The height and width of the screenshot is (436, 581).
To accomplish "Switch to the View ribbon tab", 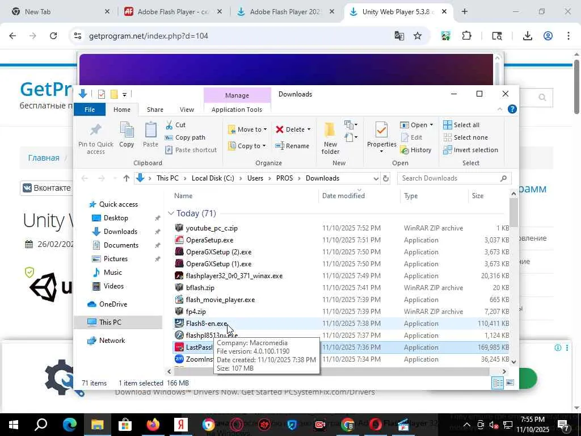I will tap(187, 110).
